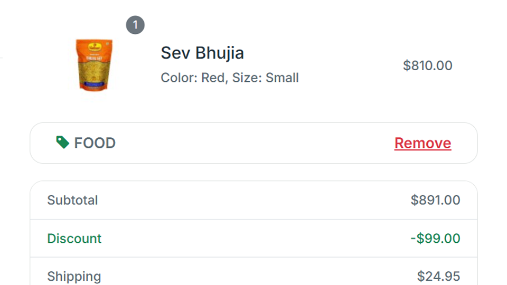Screen dimensions: 507x285
Task: Click the $24.95 shipping amount
Action: pos(438,276)
